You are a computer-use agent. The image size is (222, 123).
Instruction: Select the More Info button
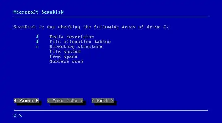(x=65, y=101)
